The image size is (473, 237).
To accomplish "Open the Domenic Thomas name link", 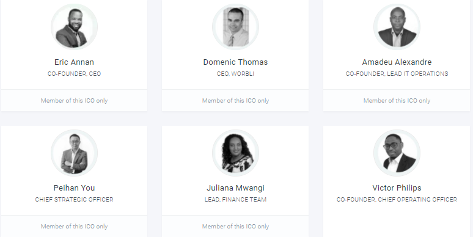I will coord(236,62).
